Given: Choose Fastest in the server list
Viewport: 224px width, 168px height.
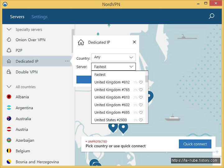Looking at the screenshot, I should tap(118, 75).
